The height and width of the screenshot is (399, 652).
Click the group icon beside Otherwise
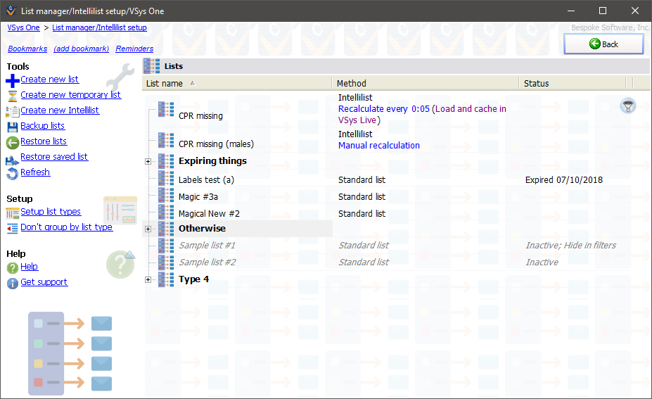tap(166, 229)
